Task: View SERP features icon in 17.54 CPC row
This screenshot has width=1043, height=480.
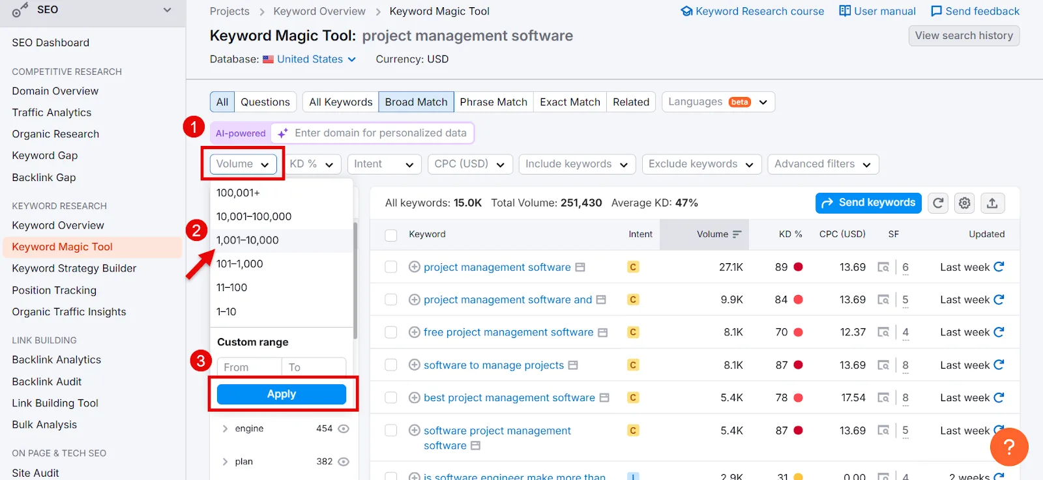Action: [883, 397]
